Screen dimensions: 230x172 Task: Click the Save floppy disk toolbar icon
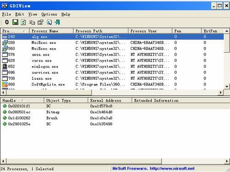click(15, 22)
